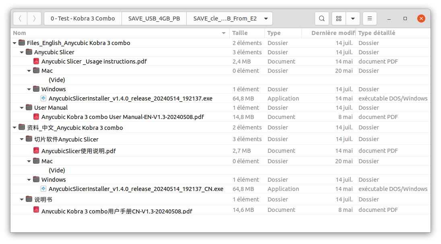Select Files_English_Anycubic Kobra 3 combo folder icon
This screenshot has width=441, height=244.
[22, 43]
